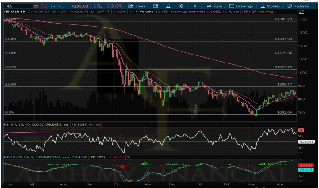The width and height of the screenshot is (319, 188).
Task: Click the red icon next to the symbol box
Action: (43, 6)
